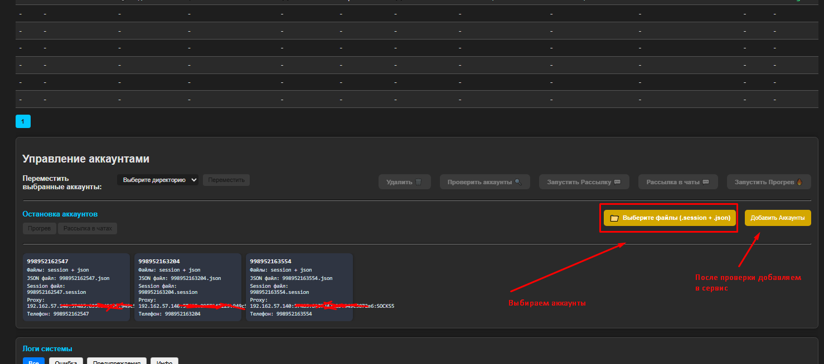This screenshot has width=824, height=364.
Task: Select account card 998952163204
Action: pos(188,287)
